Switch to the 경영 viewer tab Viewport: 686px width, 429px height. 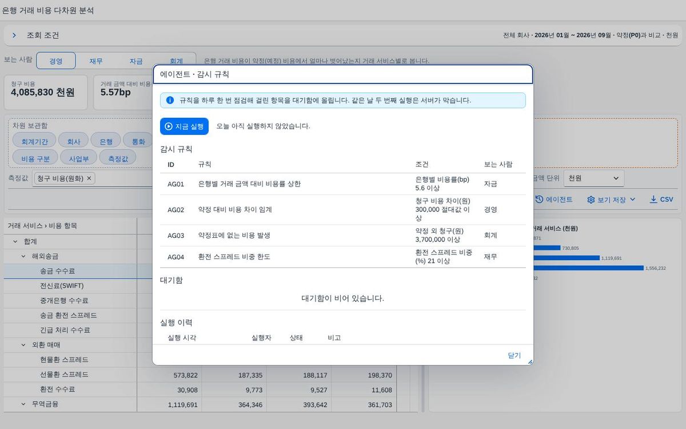[x=56, y=61]
